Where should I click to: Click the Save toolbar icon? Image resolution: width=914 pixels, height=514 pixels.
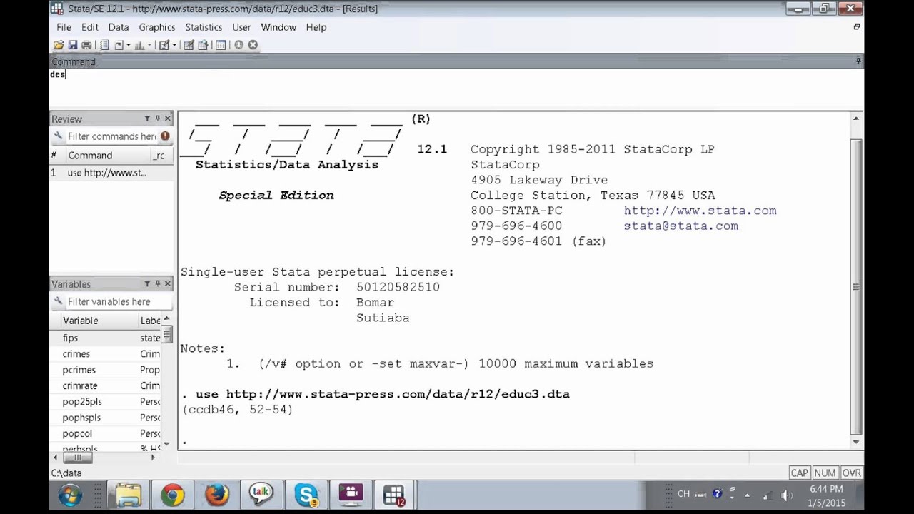(73, 45)
